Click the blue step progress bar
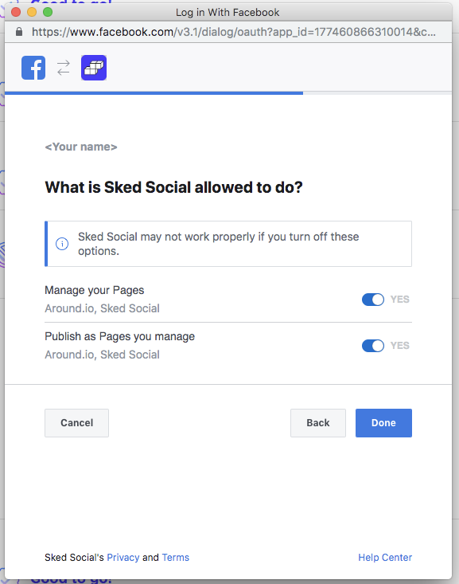 pyautogui.click(x=154, y=93)
